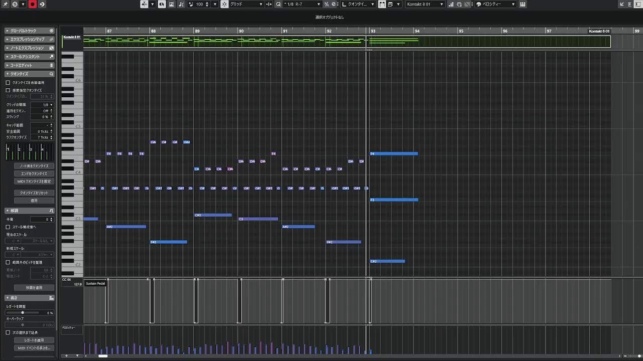Expand the エクスプレッションマップ section

pyautogui.click(x=29, y=39)
